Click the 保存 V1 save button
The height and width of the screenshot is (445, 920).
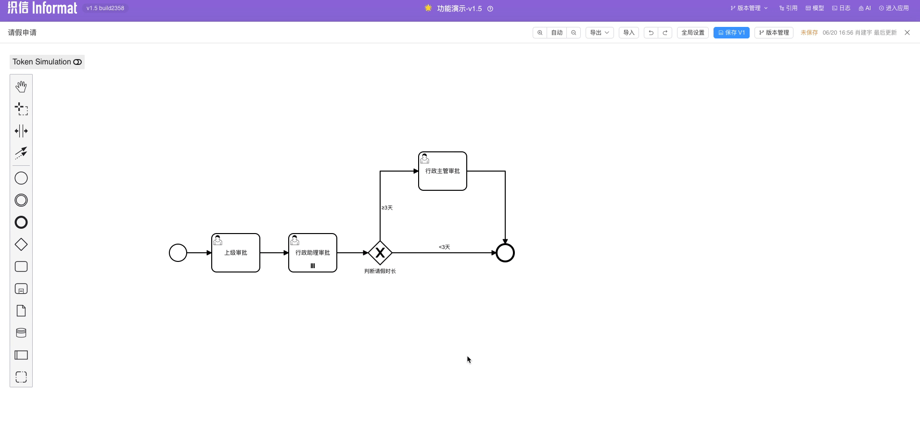[731, 33]
